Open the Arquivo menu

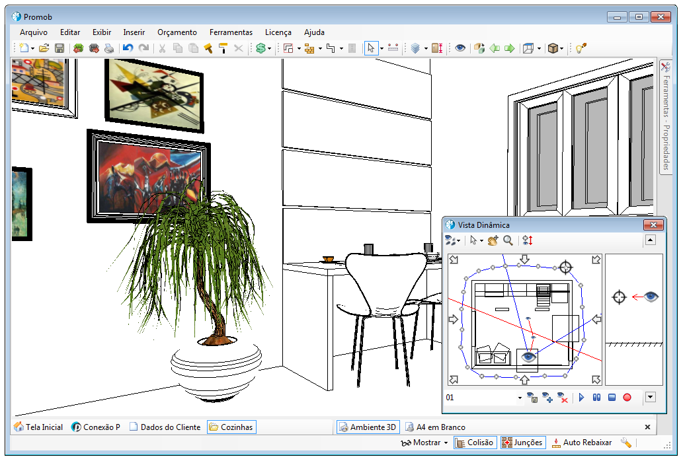tap(34, 32)
